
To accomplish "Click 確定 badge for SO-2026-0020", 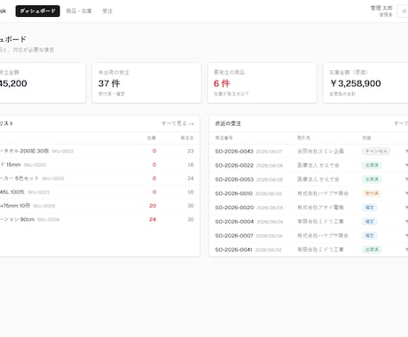I will tap(370, 208).
